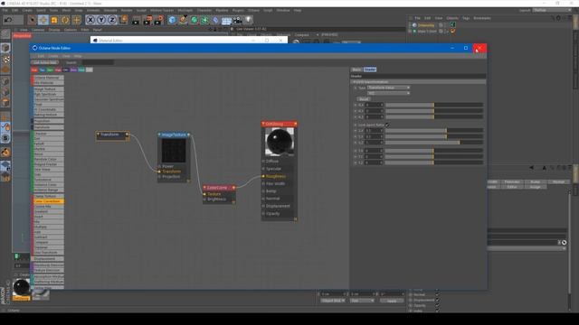The image size is (579, 325).
Task: Click the Undo arrow icon in the toolbar
Action: [8, 20]
